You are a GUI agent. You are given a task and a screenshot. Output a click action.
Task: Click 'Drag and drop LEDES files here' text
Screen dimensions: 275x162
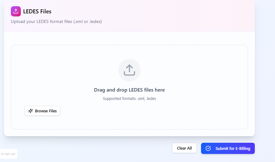pyautogui.click(x=130, y=90)
